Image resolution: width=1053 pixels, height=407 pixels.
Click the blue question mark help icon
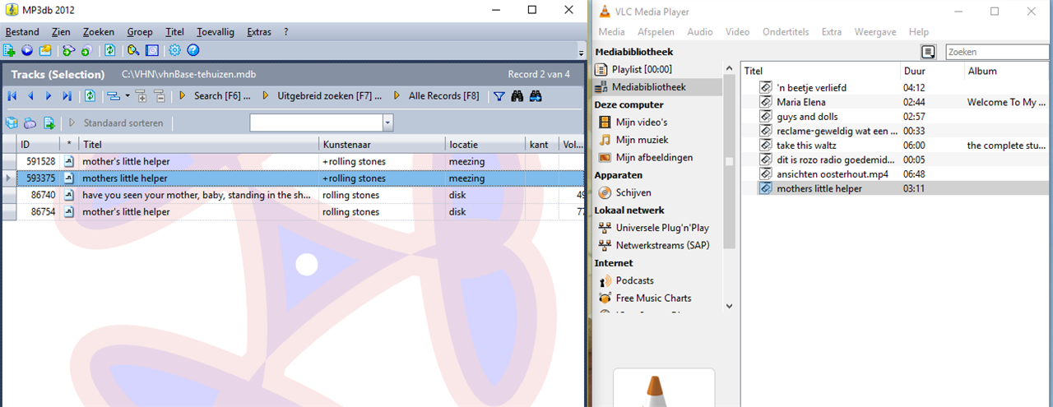(x=193, y=51)
